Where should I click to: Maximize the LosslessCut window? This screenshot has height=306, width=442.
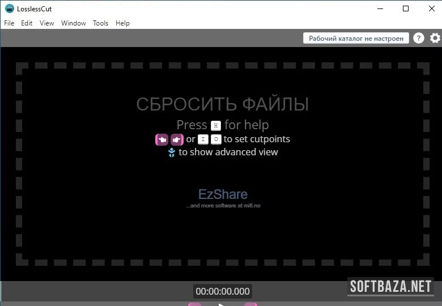(405, 8)
